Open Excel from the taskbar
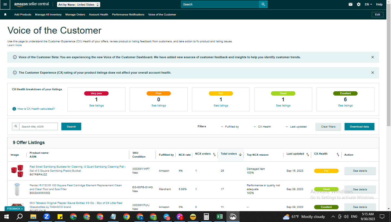The image size is (391, 222). tap(220, 217)
